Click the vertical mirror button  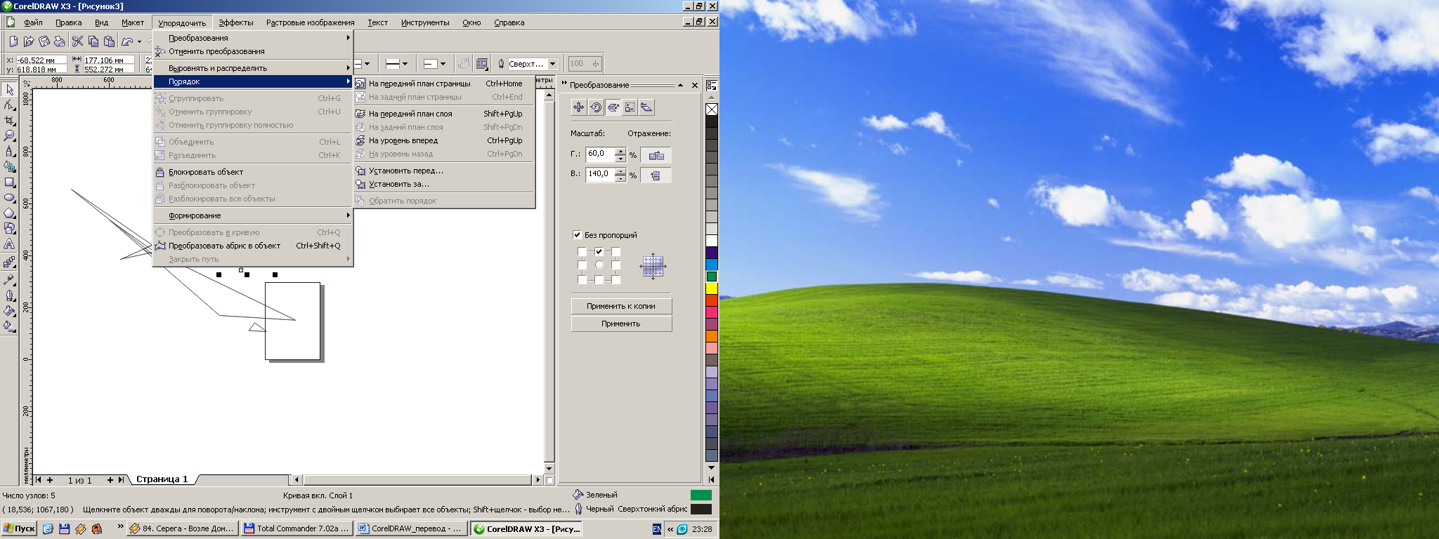click(656, 175)
